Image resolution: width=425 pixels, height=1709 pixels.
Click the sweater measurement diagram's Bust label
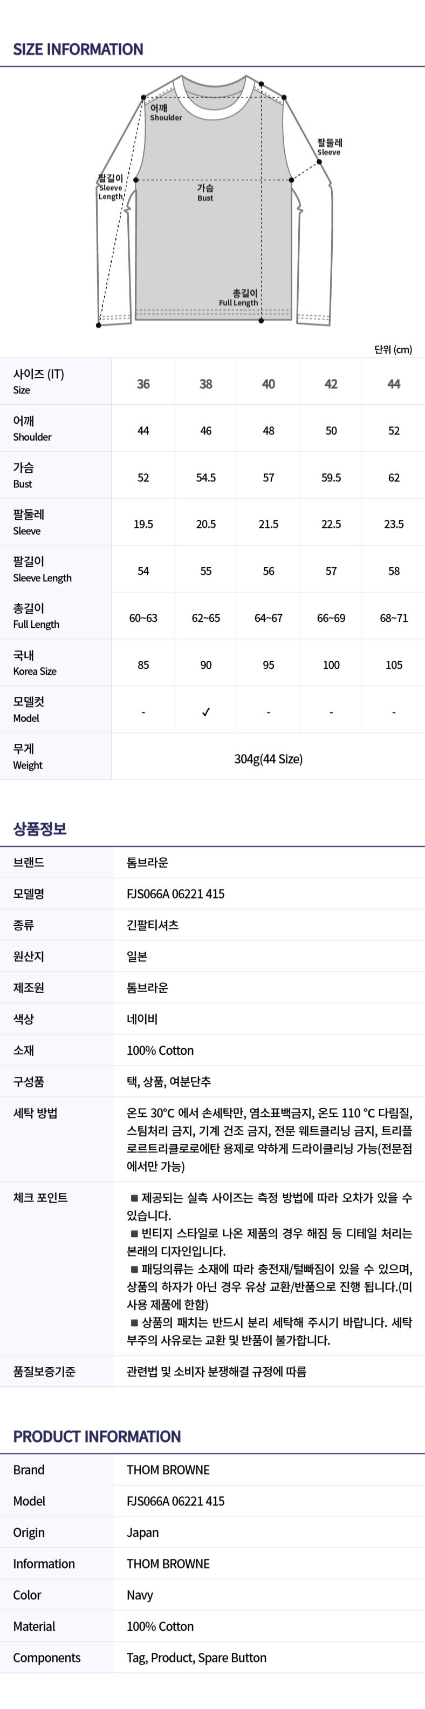205,192
